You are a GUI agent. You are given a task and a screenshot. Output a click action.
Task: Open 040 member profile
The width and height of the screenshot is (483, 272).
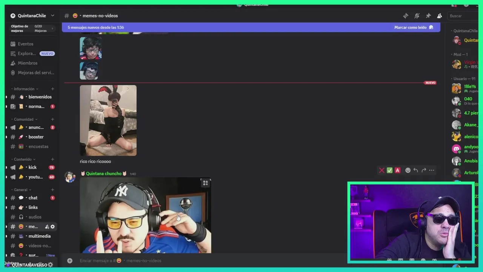click(x=465, y=101)
